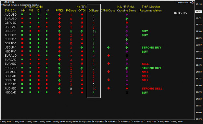Click the purple crossing status arrow for AUDUSD

click(127, 15)
